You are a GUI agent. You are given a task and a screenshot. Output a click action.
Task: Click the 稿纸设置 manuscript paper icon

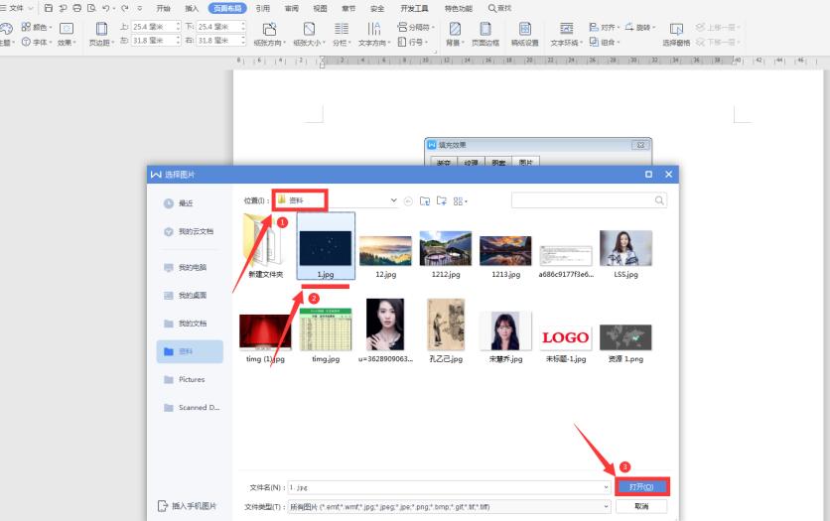point(524,34)
